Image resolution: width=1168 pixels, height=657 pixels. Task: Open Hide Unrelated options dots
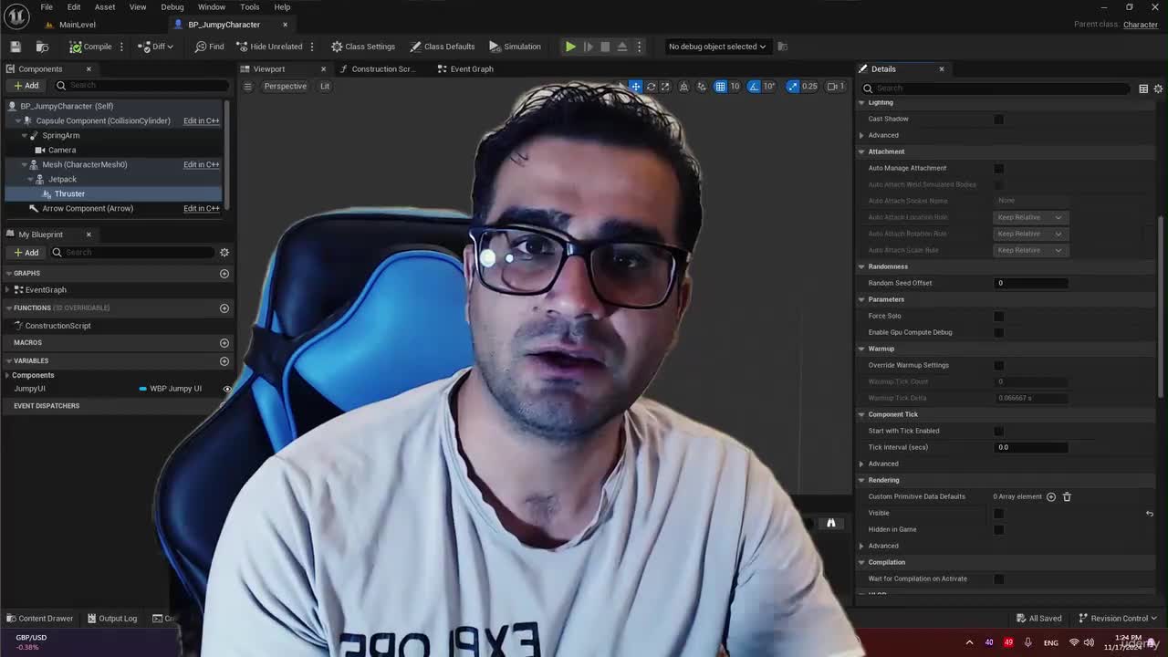312,47
